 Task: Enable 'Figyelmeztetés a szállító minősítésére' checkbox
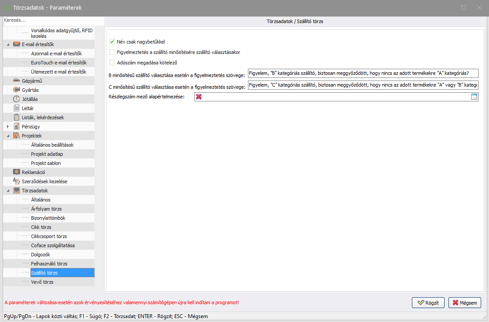112,52
